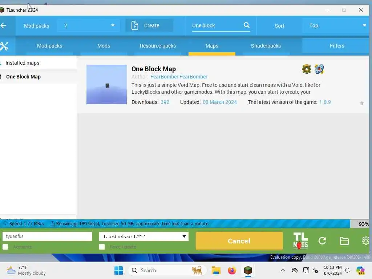Click the 93% progress label
372x279 pixels.
[364, 224]
